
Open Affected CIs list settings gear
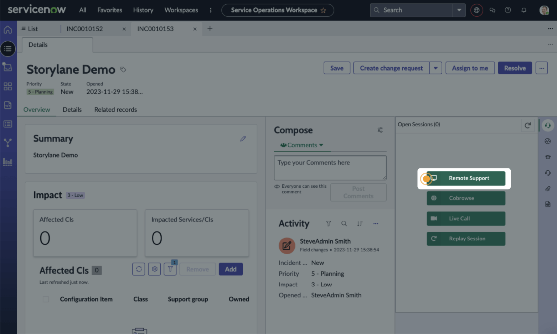[154, 269]
